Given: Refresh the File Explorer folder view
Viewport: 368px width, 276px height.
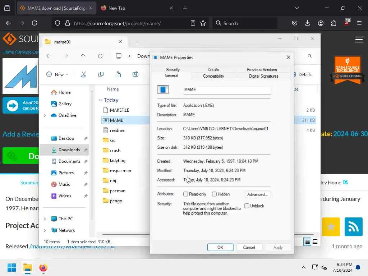Looking at the screenshot, I should (x=100, y=56).
